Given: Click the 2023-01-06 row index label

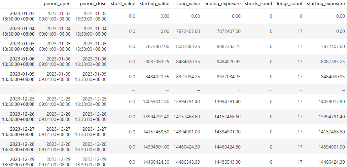Looking at the screenshot, I should [18, 61].
